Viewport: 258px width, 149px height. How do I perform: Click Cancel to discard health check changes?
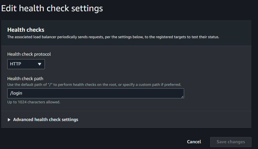pos(194,142)
